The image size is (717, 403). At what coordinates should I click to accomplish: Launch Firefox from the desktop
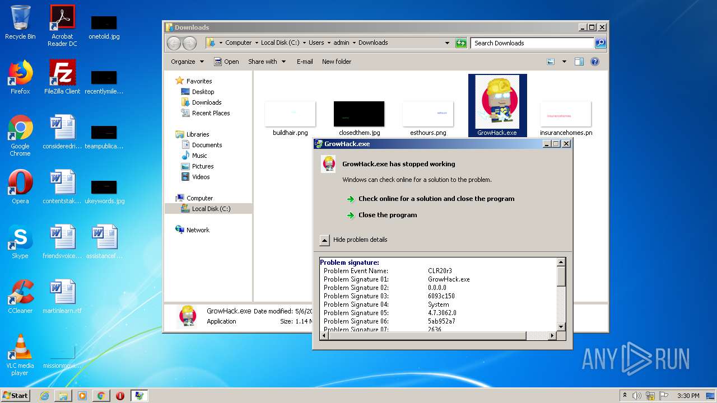click(20, 77)
